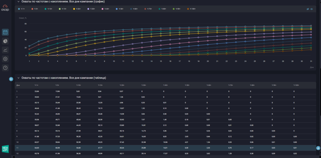Click the Дни column header in table
Image resolution: width=321 pixels, height=158 pixels.
(x=18, y=85)
